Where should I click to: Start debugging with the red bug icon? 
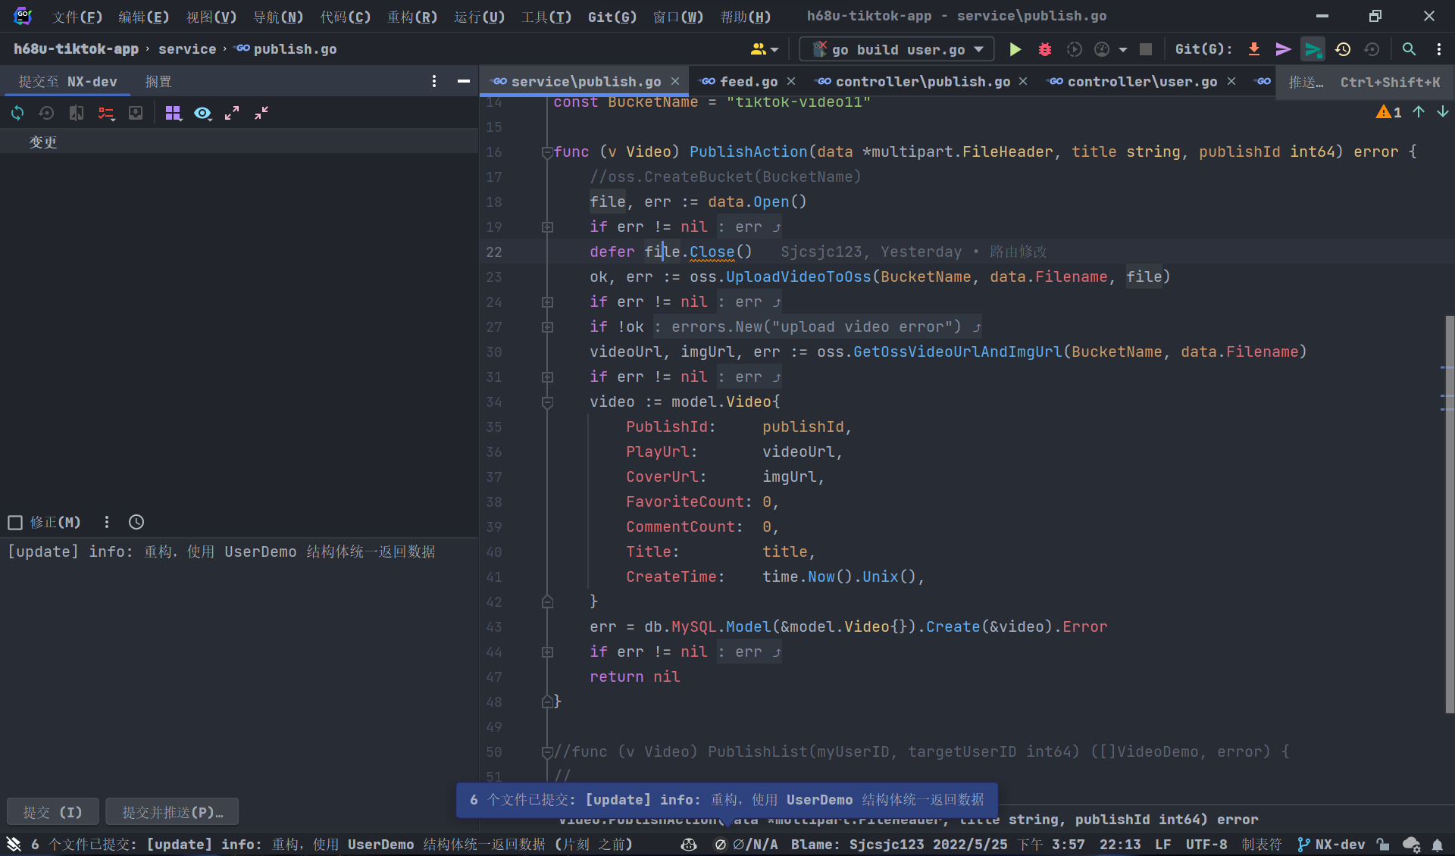click(x=1045, y=49)
